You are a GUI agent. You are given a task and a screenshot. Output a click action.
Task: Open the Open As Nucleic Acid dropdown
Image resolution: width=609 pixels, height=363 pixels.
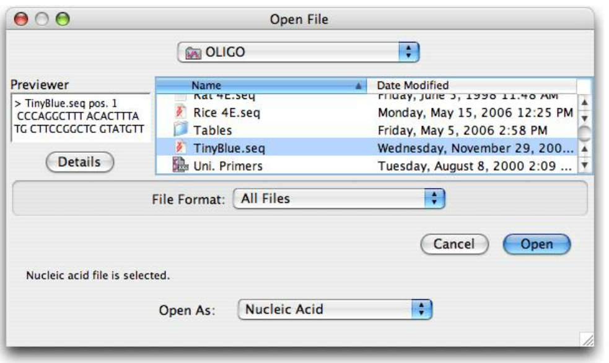(x=335, y=309)
